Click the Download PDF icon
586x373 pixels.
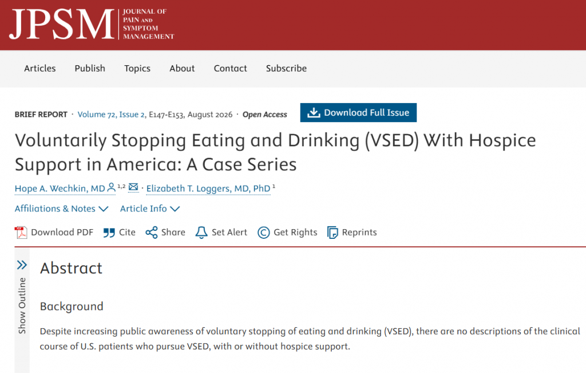[x=21, y=232]
